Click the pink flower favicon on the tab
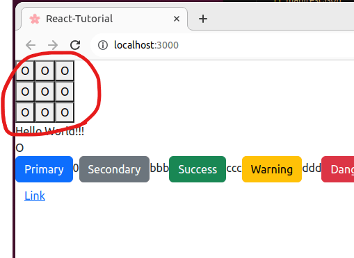 coord(35,19)
